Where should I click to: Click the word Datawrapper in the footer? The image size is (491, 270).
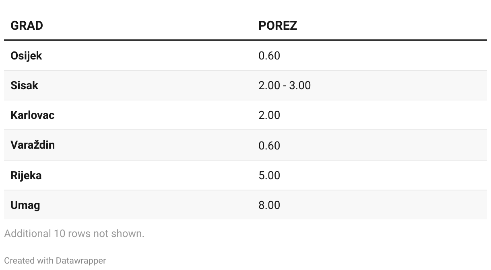[81, 260]
